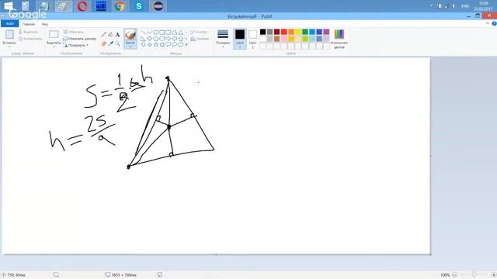Choose the right arrow shape

(x=168, y=39)
